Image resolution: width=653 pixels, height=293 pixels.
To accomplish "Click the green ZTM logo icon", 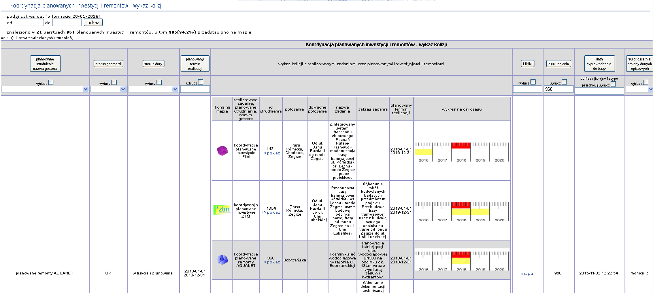I will [x=222, y=210].
